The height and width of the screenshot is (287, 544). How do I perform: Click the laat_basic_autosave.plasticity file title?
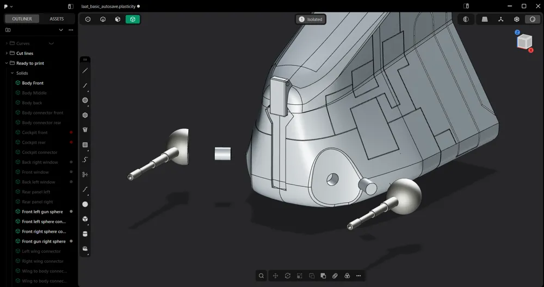click(x=108, y=6)
